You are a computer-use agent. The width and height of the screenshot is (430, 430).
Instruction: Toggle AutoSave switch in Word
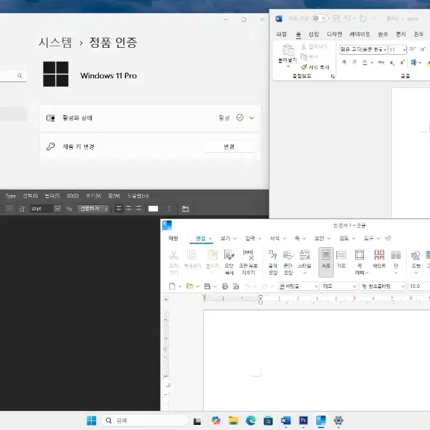click(320, 18)
